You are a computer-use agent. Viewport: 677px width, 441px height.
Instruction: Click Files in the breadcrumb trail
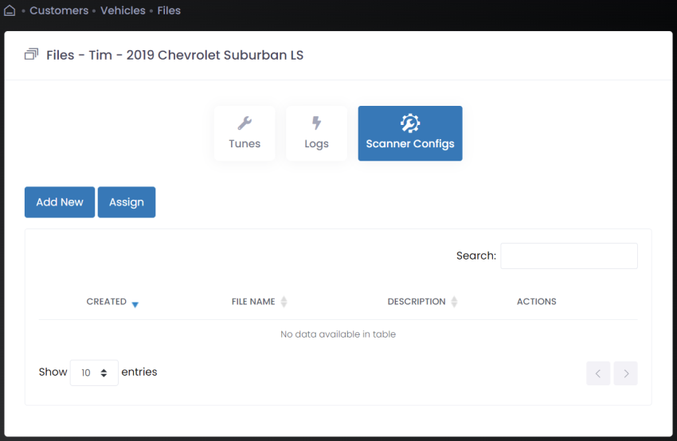coord(169,11)
